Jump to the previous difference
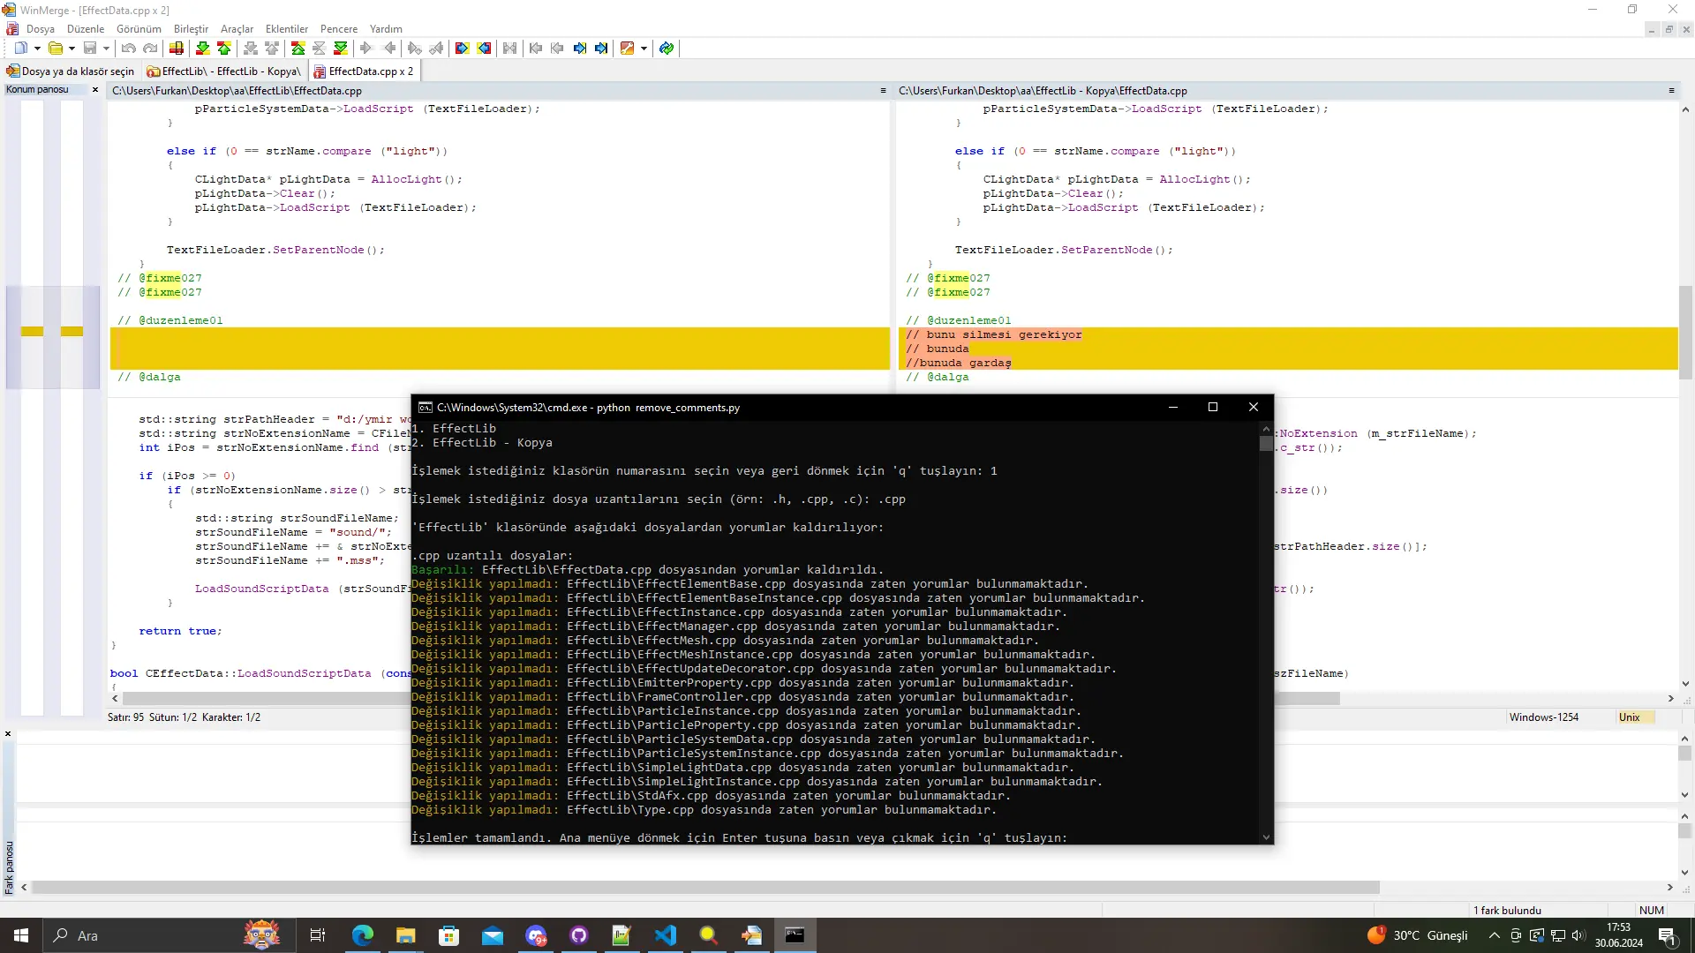The width and height of the screenshot is (1695, 953). tap(224, 49)
